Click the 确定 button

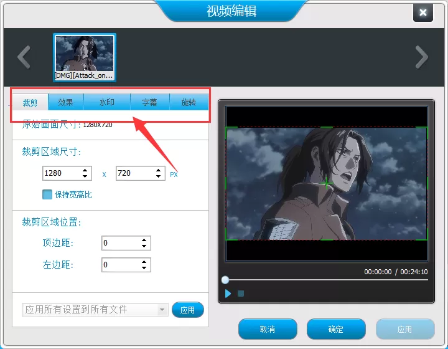pos(336,329)
